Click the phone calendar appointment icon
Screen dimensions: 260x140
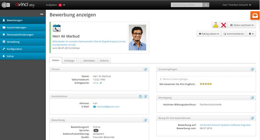click(57, 28)
